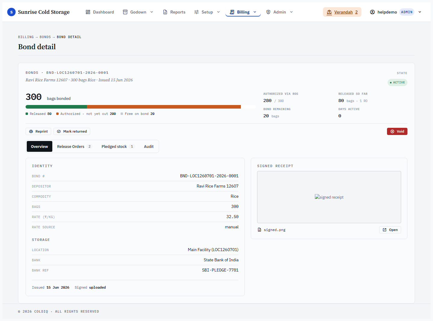Switch to the Release Orders tab

pyautogui.click(x=74, y=146)
